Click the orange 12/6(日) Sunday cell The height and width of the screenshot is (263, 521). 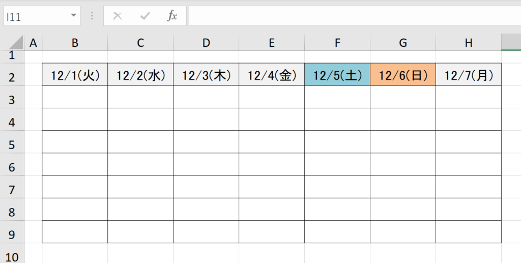click(x=403, y=75)
